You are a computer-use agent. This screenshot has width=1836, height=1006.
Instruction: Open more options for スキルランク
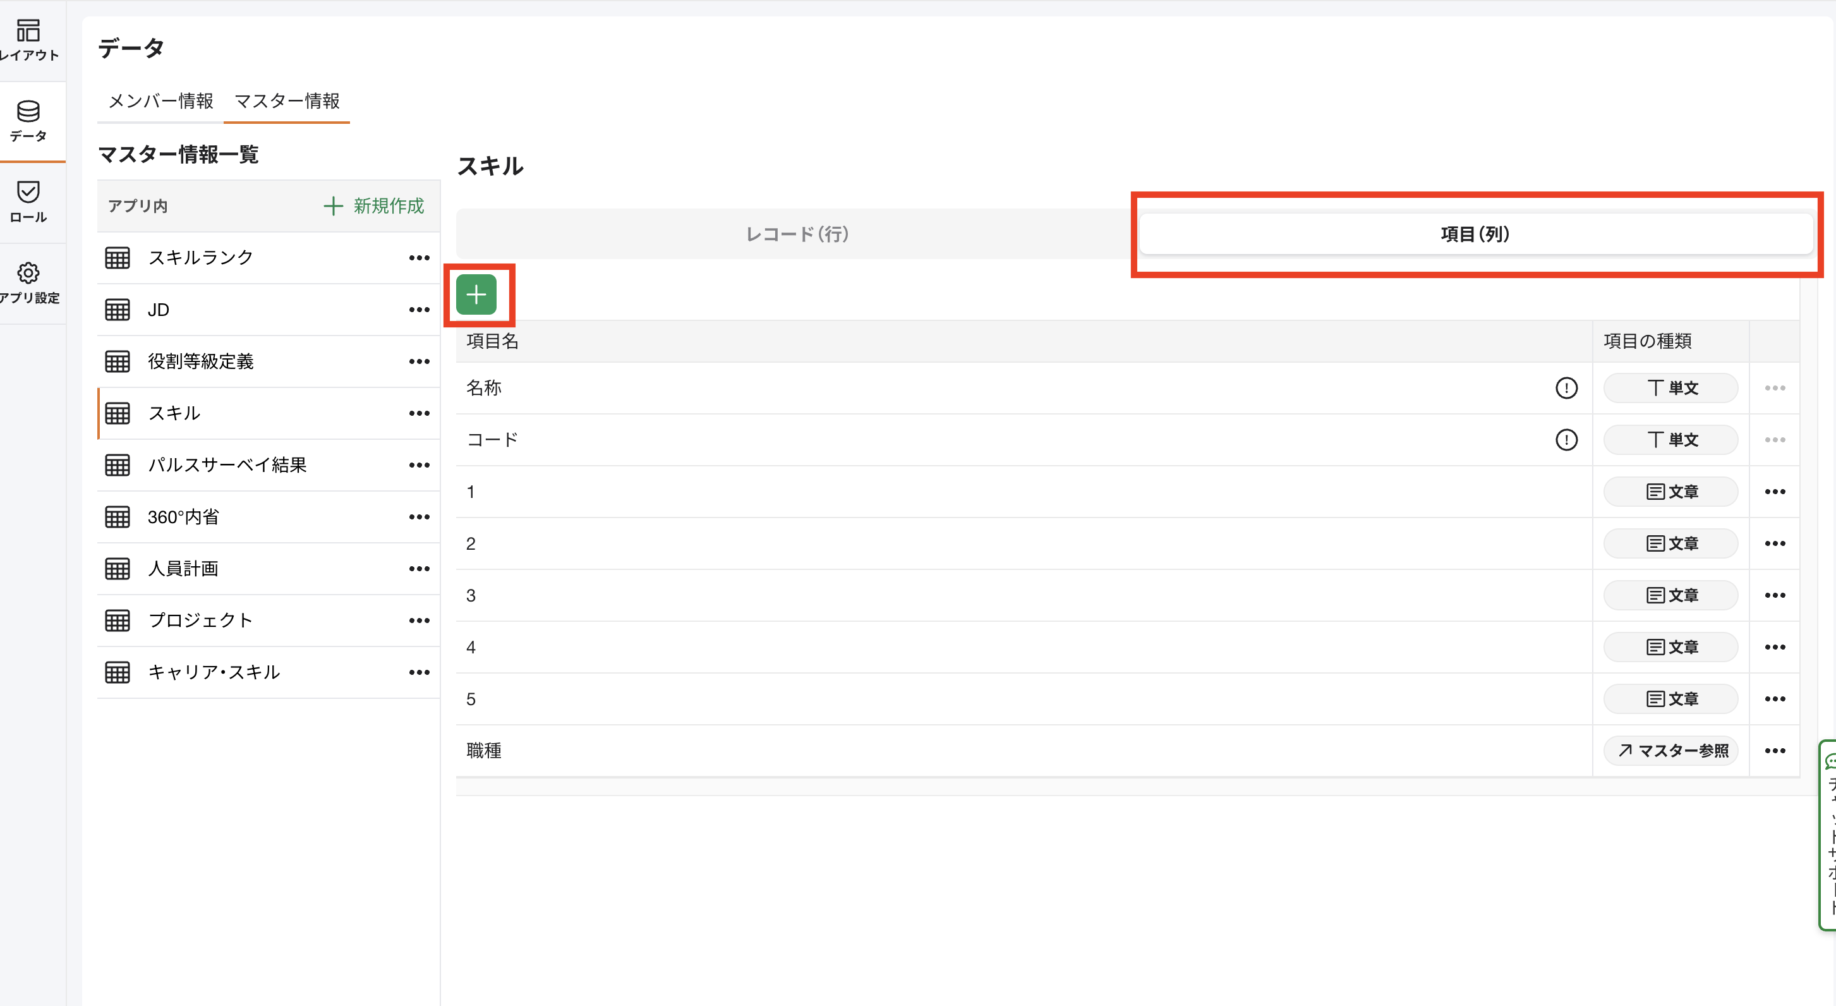click(x=419, y=258)
